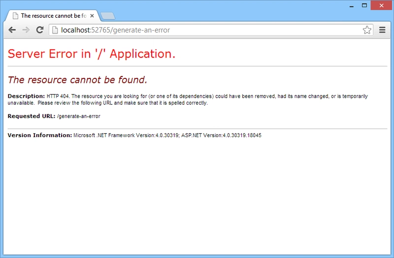Click the 'Requested URL:' label
The width and height of the screenshot is (394, 258).
tap(32, 116)
